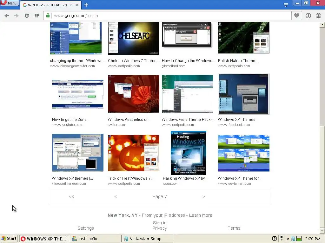Click the green security padlock icon
325x243 pixels.
pyautogui.click(x=48, y=16)
